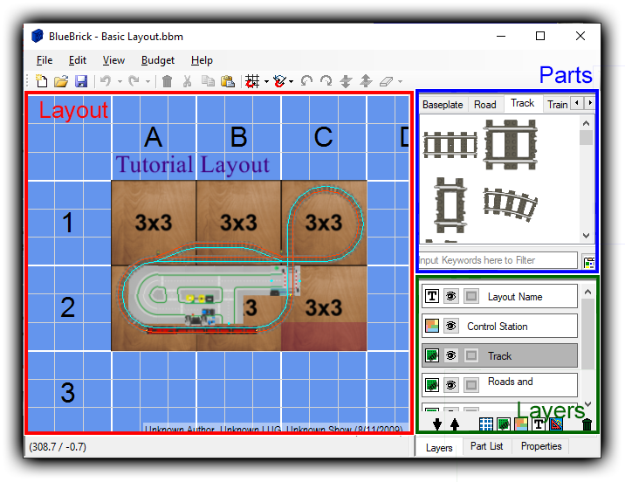Rotate selection clockwise
This screenshot has width=625, height=482.
[326, 81]
